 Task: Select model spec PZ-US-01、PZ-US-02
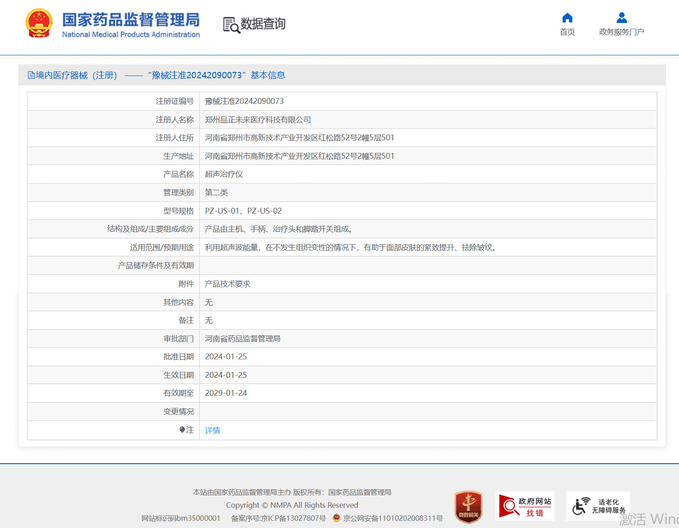click(243, 211)
